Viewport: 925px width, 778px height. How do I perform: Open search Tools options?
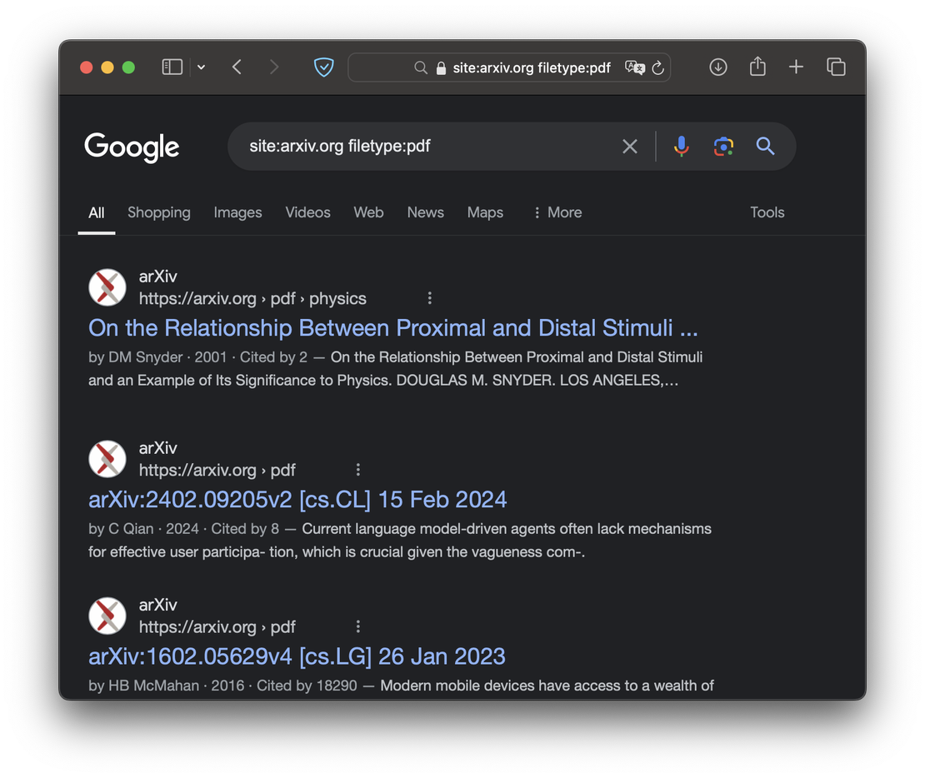tap(767, 212)
